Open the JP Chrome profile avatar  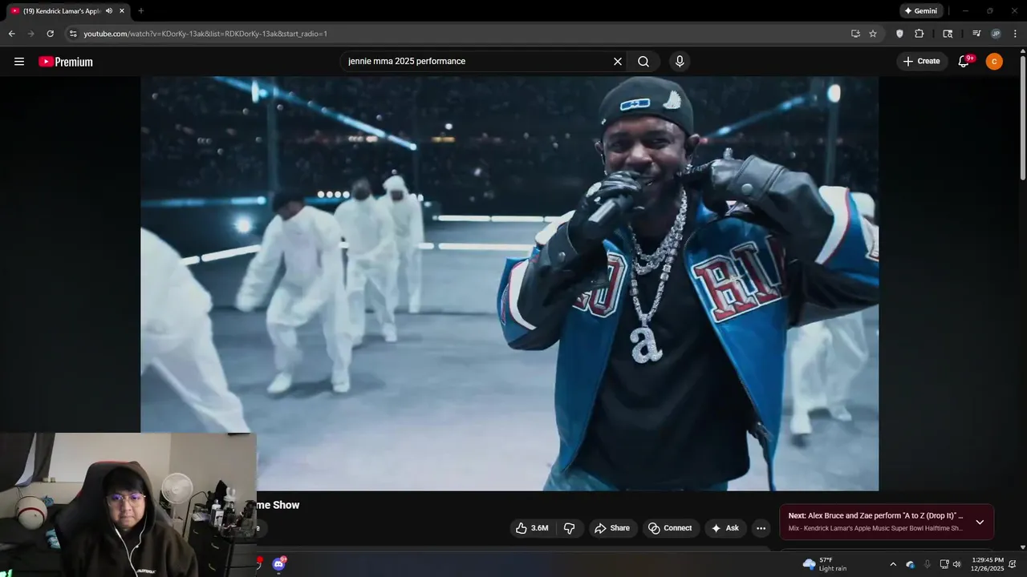tap(996, 34)
